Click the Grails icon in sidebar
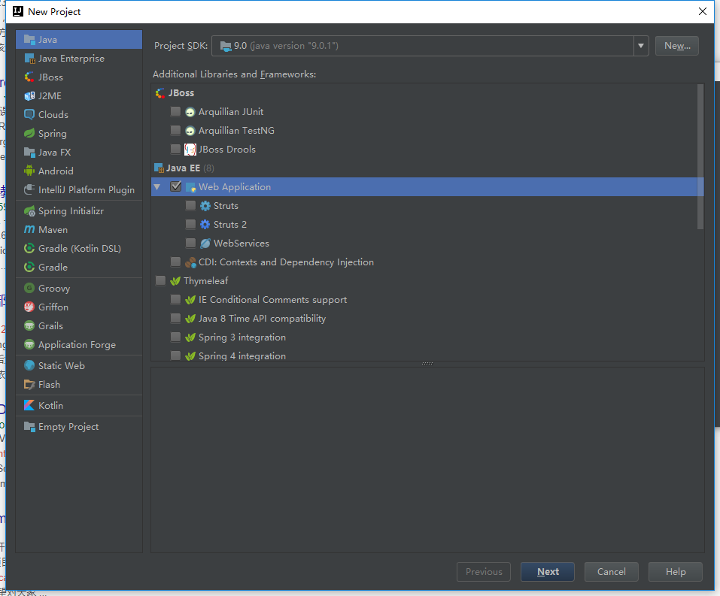 pyautogui.click(x=29, y=325)
